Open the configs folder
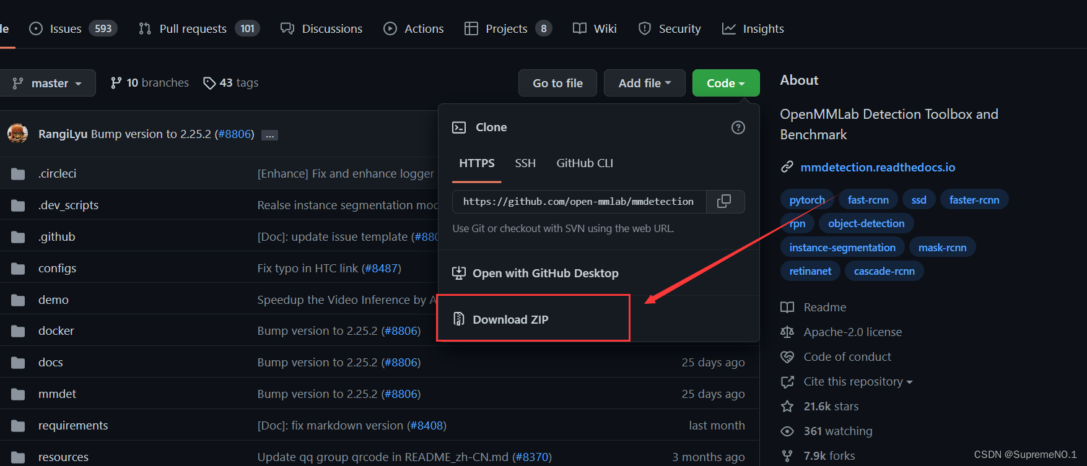Viewport: 1087px width, 466px height. (57, 269)
